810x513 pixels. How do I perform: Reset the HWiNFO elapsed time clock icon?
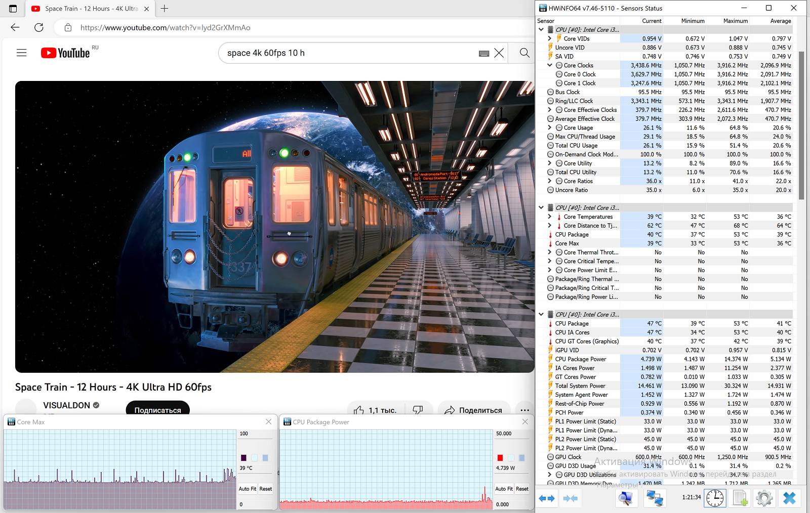pos(715,498)
